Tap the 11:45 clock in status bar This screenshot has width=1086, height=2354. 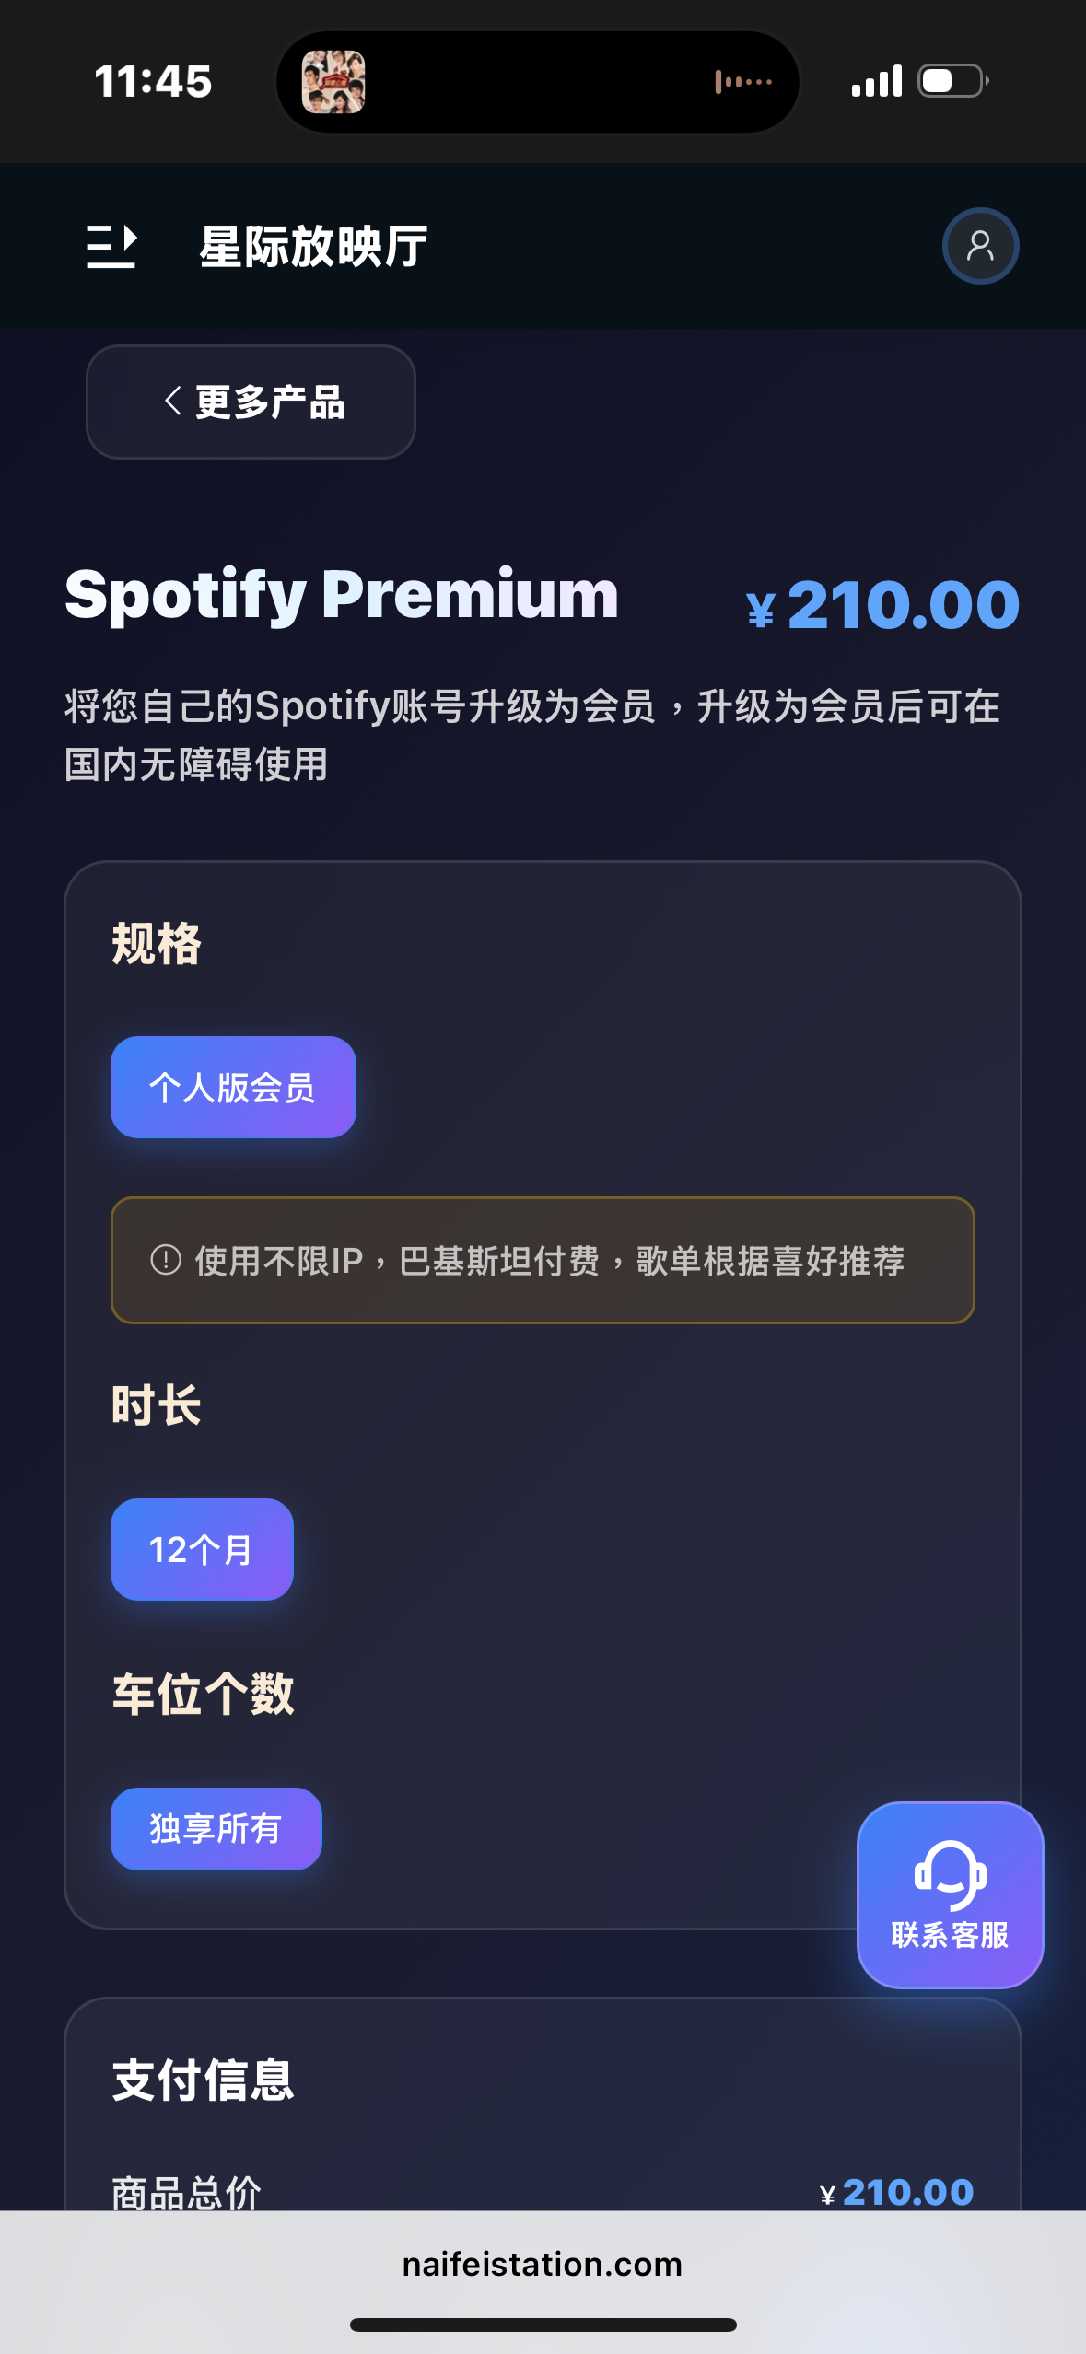click(x=153, y=81)
